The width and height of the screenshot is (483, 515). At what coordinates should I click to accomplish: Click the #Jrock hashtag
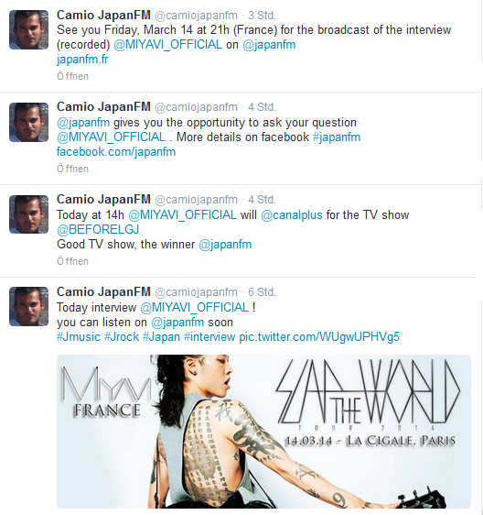point(122,336)
